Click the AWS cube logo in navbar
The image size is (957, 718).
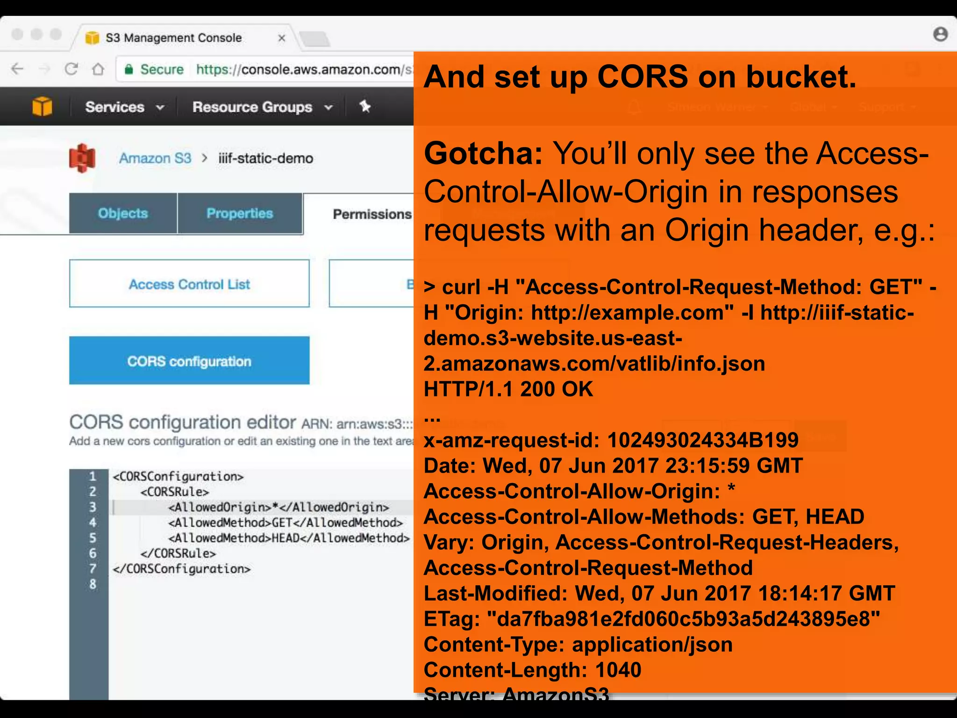(x=42, y=107)
